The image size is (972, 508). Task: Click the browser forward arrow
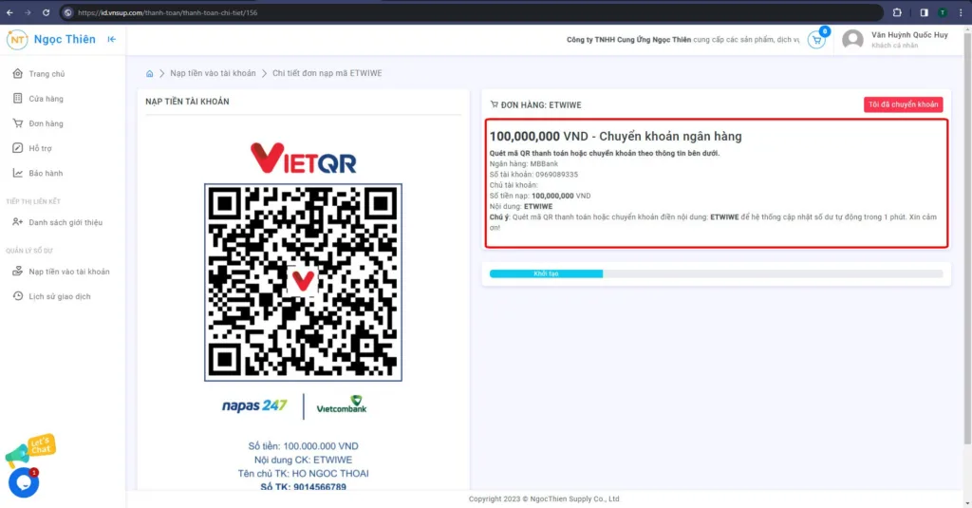(x=28, y=12)
